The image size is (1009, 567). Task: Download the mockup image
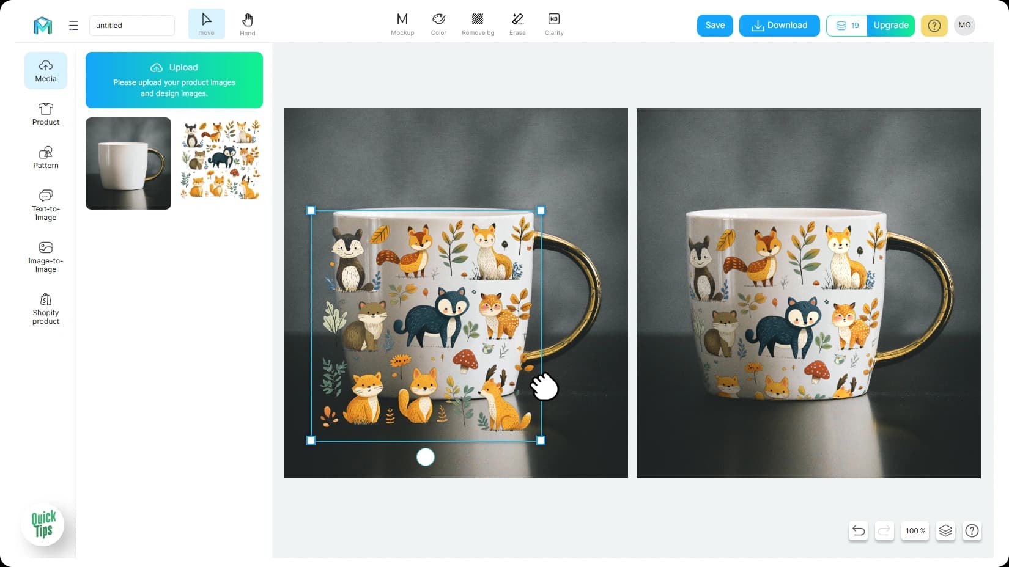tap(779, 26)
